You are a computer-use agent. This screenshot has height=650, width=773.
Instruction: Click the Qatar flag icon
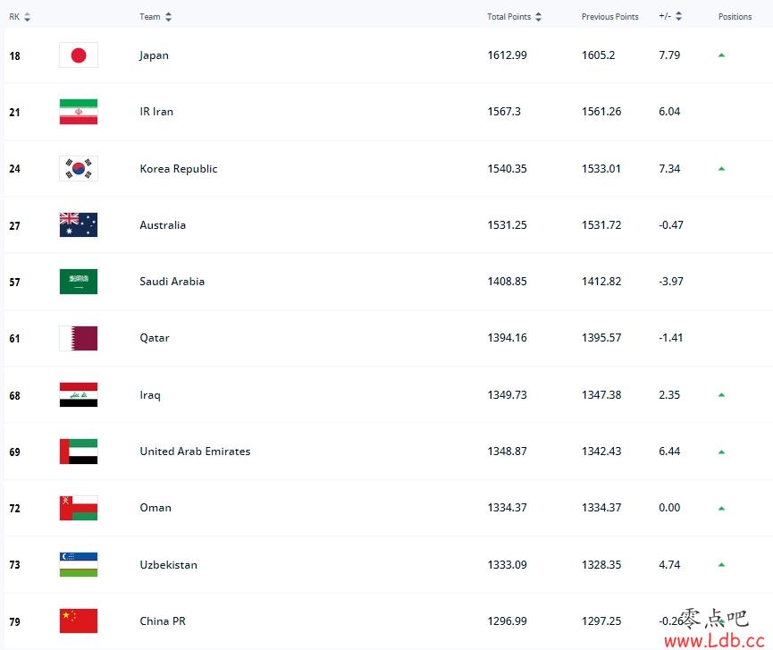(x=79, y=338)
